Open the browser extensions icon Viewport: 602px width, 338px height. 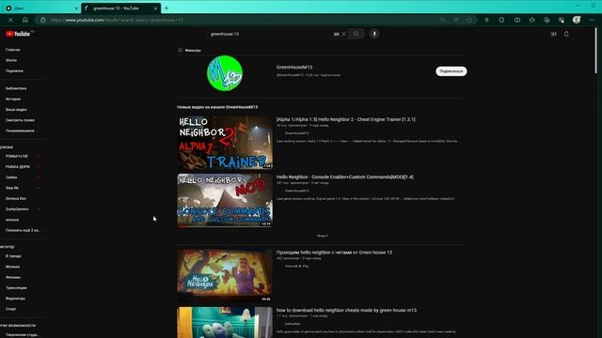click(x=487, y=20)
